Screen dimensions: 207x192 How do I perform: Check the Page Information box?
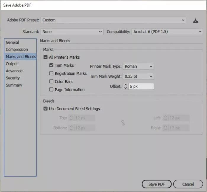(51, 90)
